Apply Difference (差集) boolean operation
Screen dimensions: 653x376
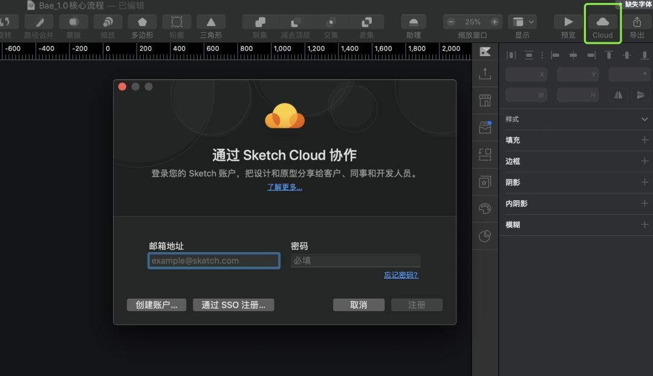point(366,22)
